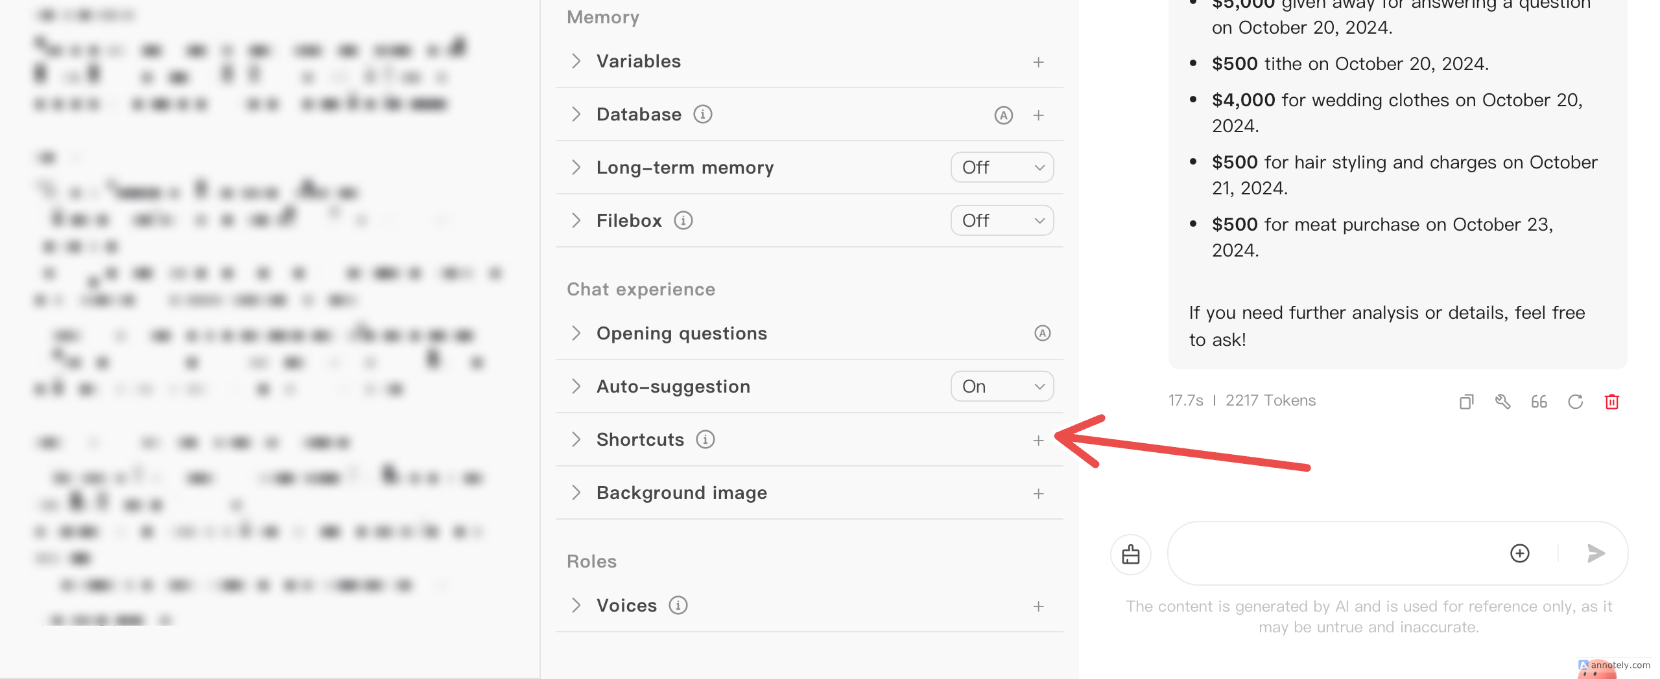Add a Background image with the plus
Screen dimensions: 1660x679
pos(1038,494)
